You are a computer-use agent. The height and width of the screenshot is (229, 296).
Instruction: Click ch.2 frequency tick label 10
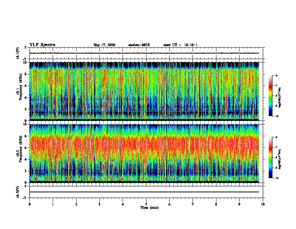[25, 124]
